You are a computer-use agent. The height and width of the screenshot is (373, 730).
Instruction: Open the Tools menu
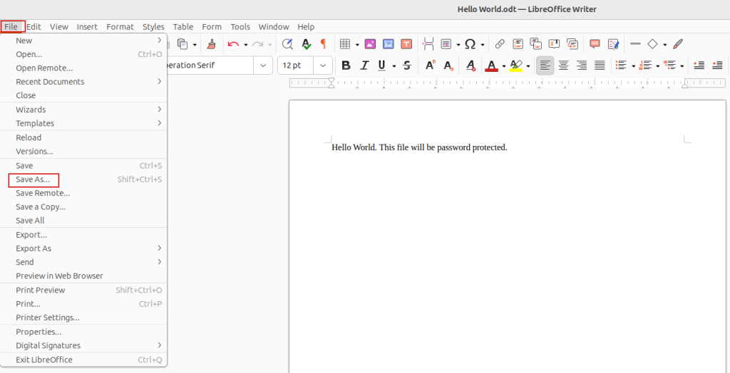tap(240, 26)
